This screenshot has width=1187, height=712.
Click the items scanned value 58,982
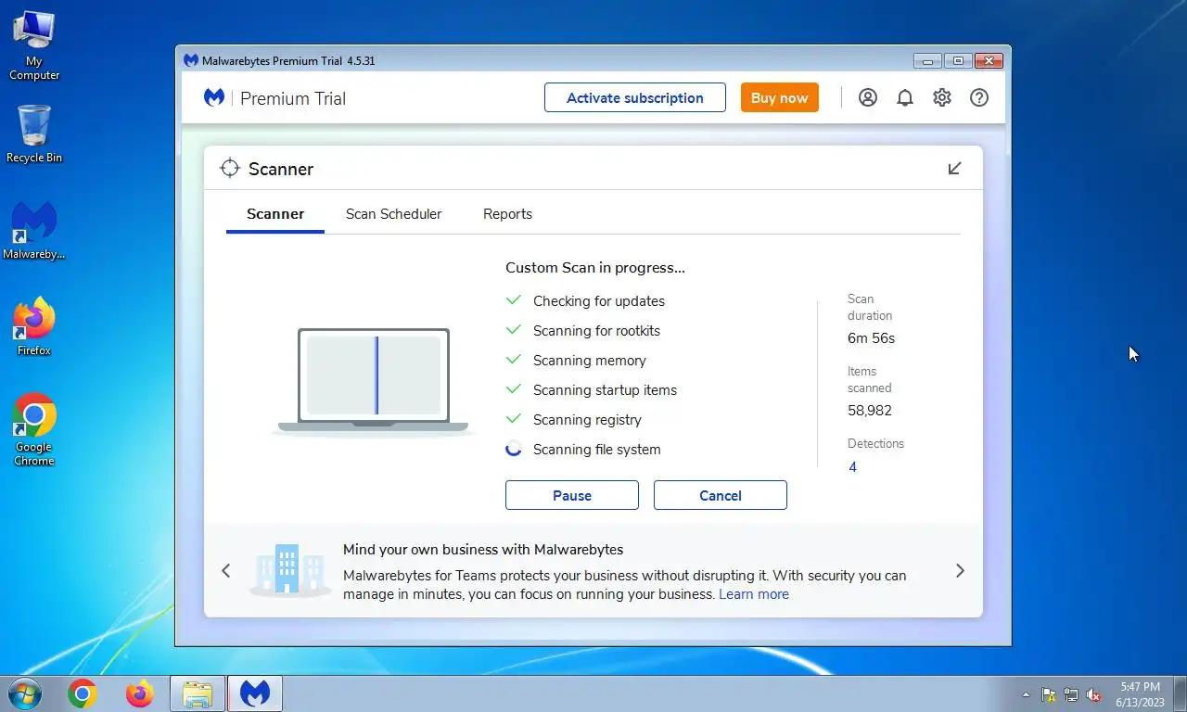tap(870, 411)
